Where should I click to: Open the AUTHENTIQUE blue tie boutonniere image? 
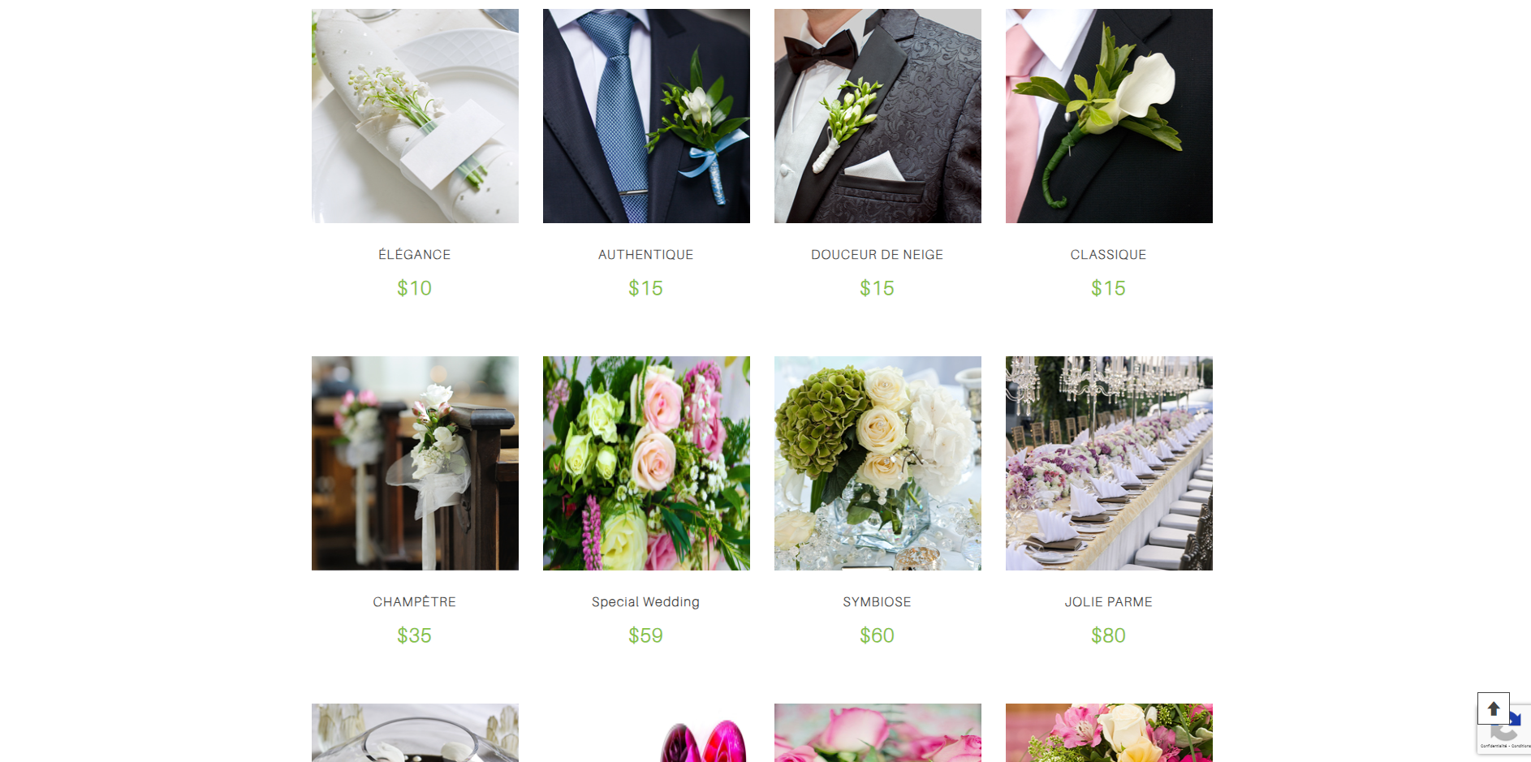(x=646, y=116)
